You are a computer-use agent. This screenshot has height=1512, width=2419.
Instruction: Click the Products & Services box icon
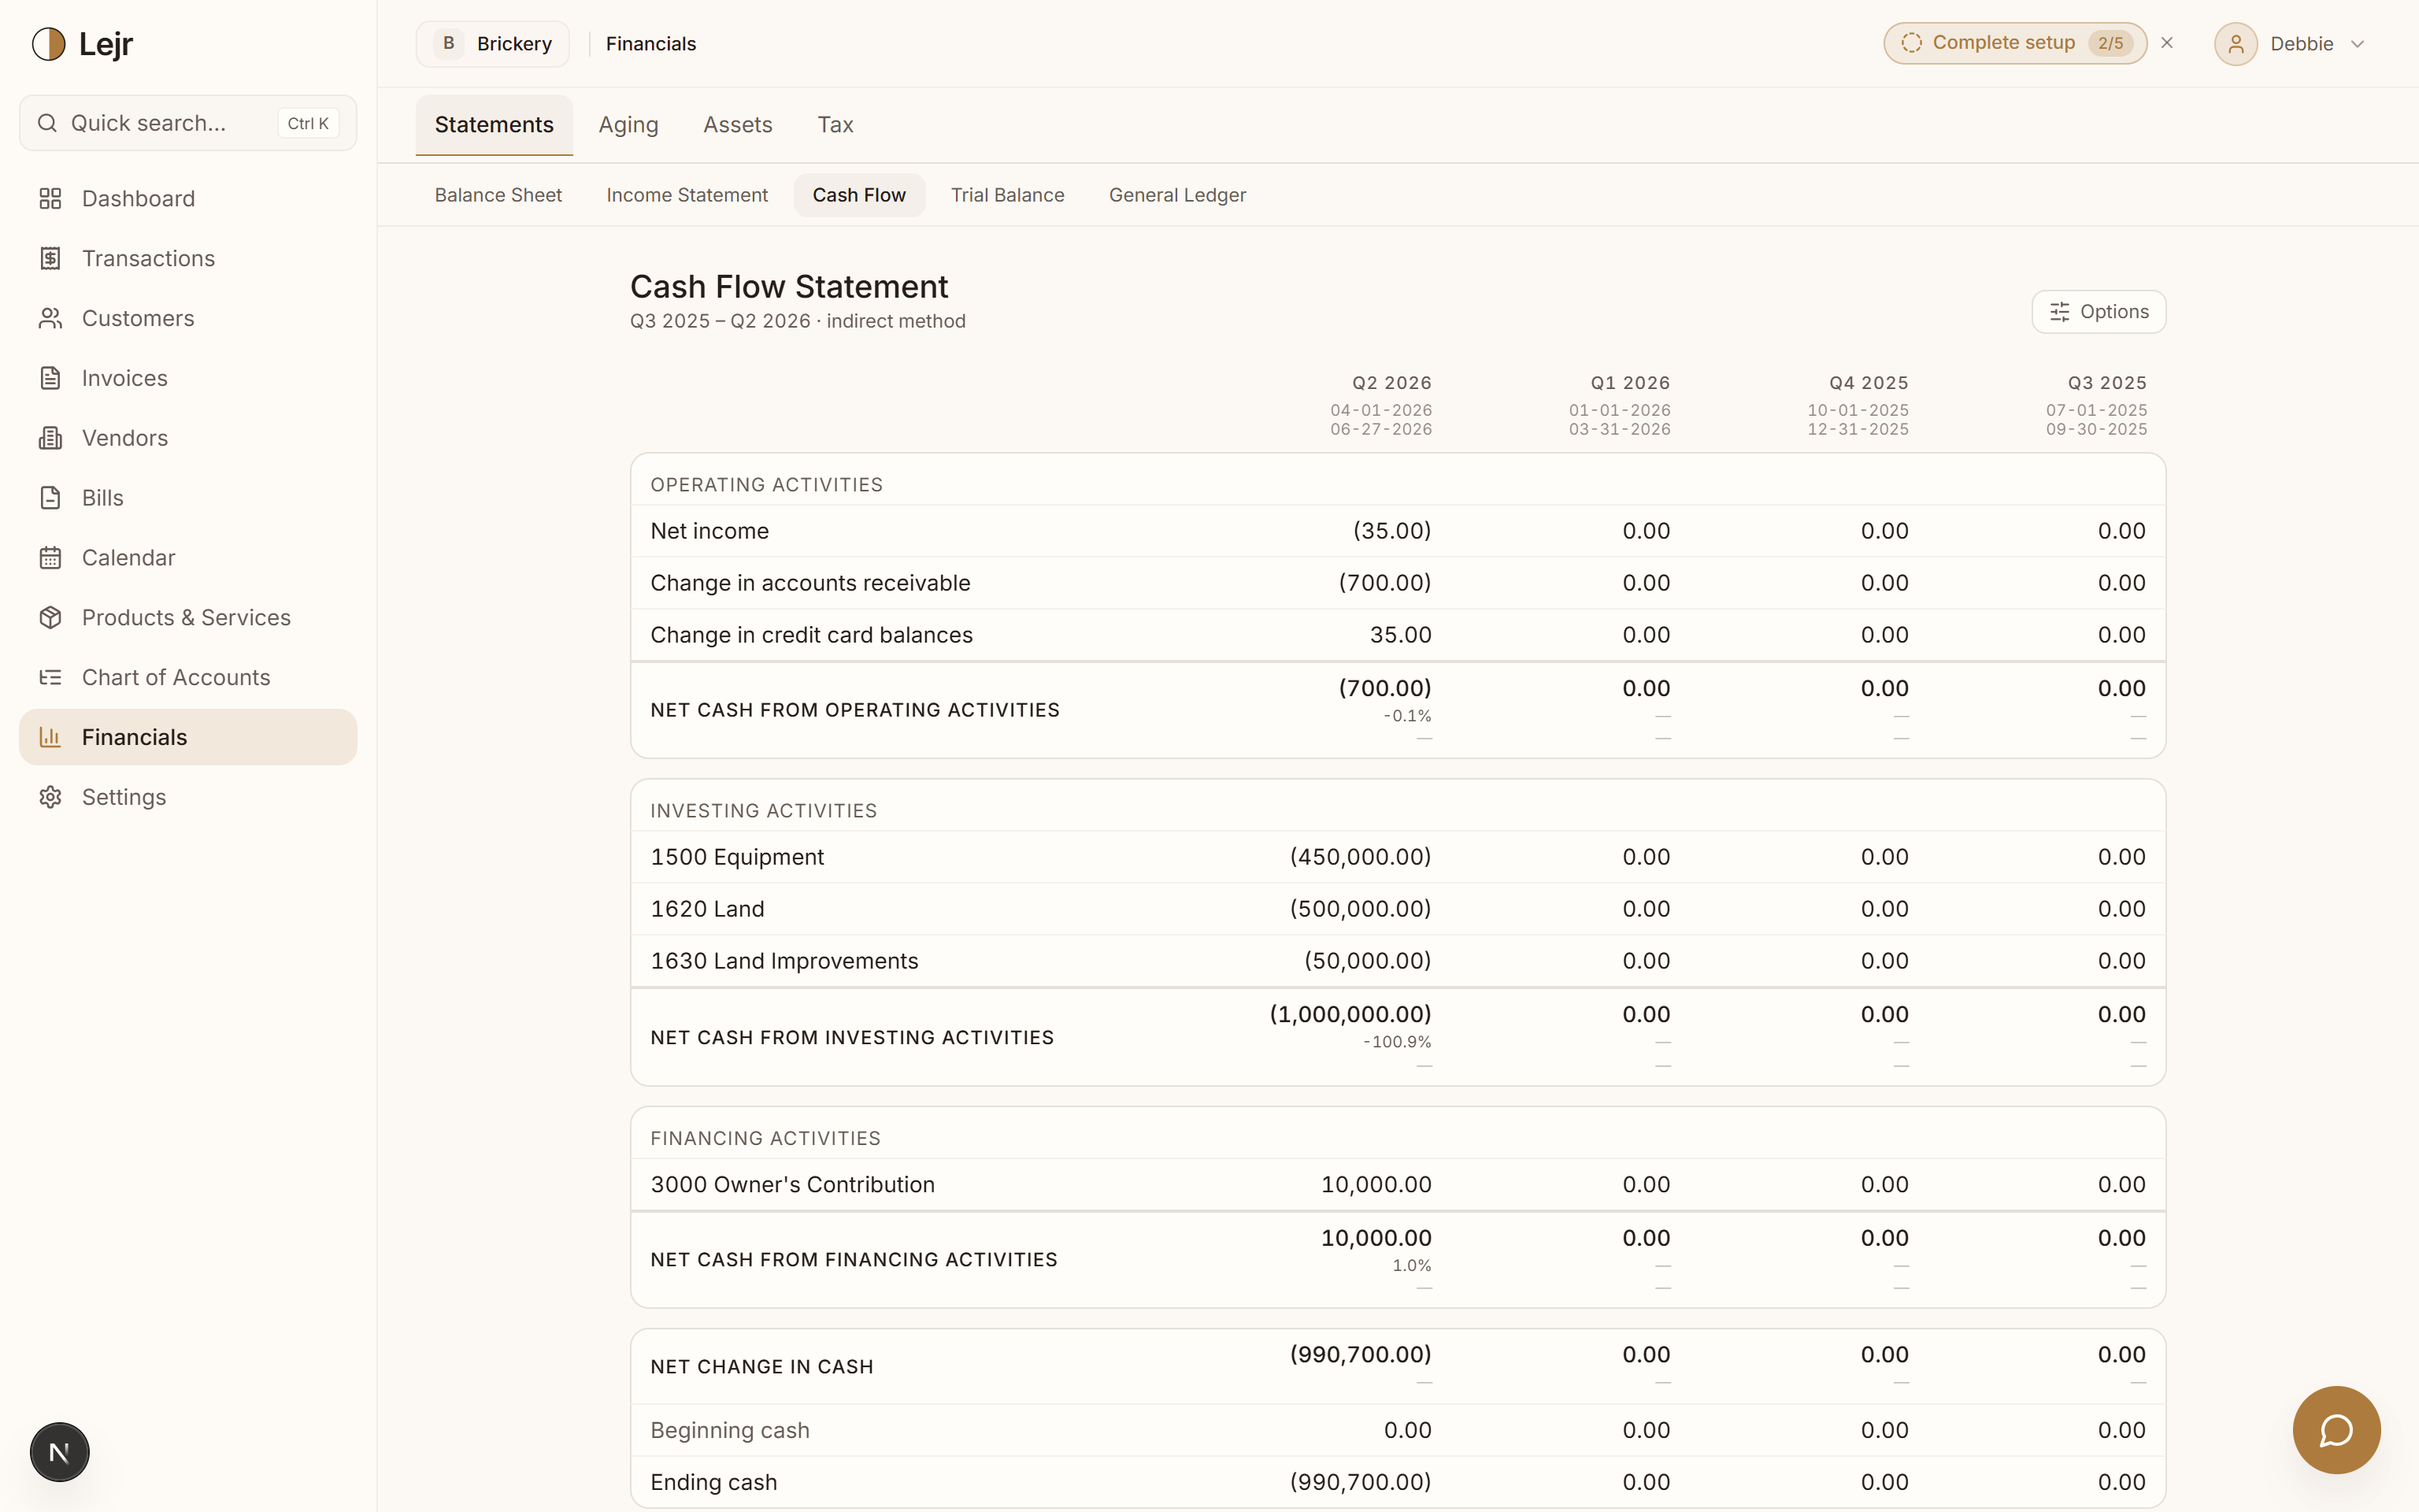(50, 617)
